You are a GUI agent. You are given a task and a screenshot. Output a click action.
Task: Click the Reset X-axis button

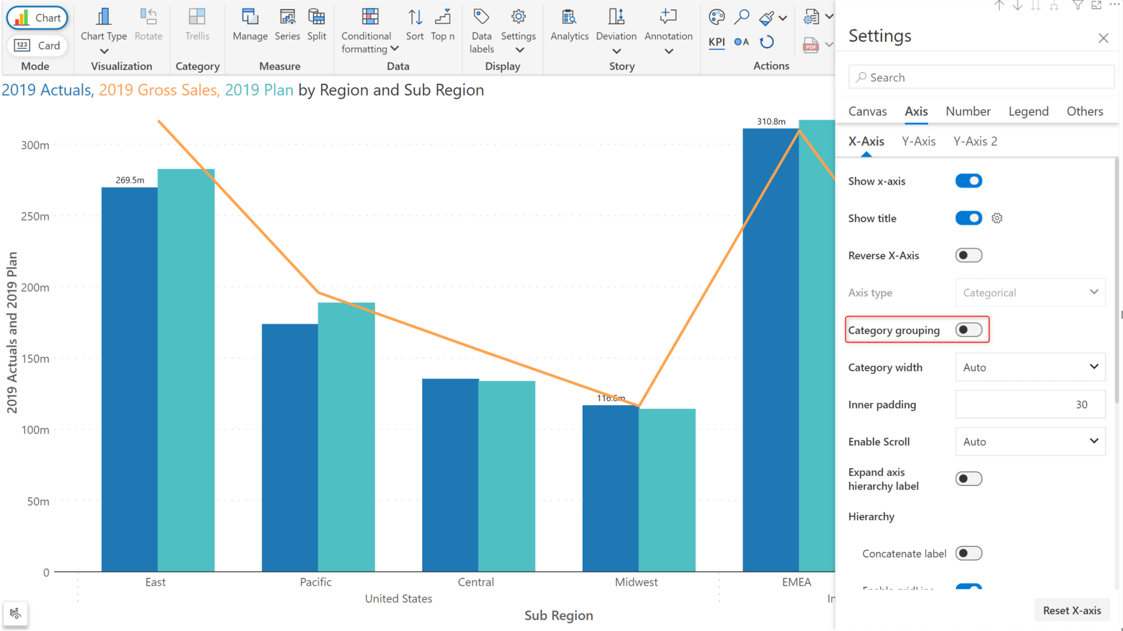coord(1072,610)
